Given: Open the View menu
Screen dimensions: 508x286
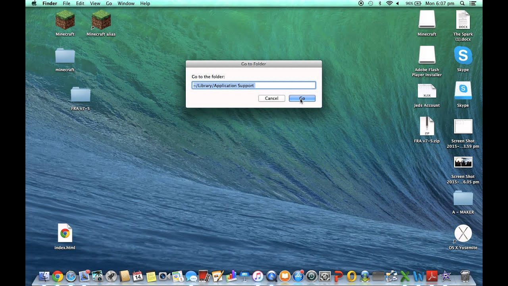Looking at the screenshot, I should tap(95, 3).
